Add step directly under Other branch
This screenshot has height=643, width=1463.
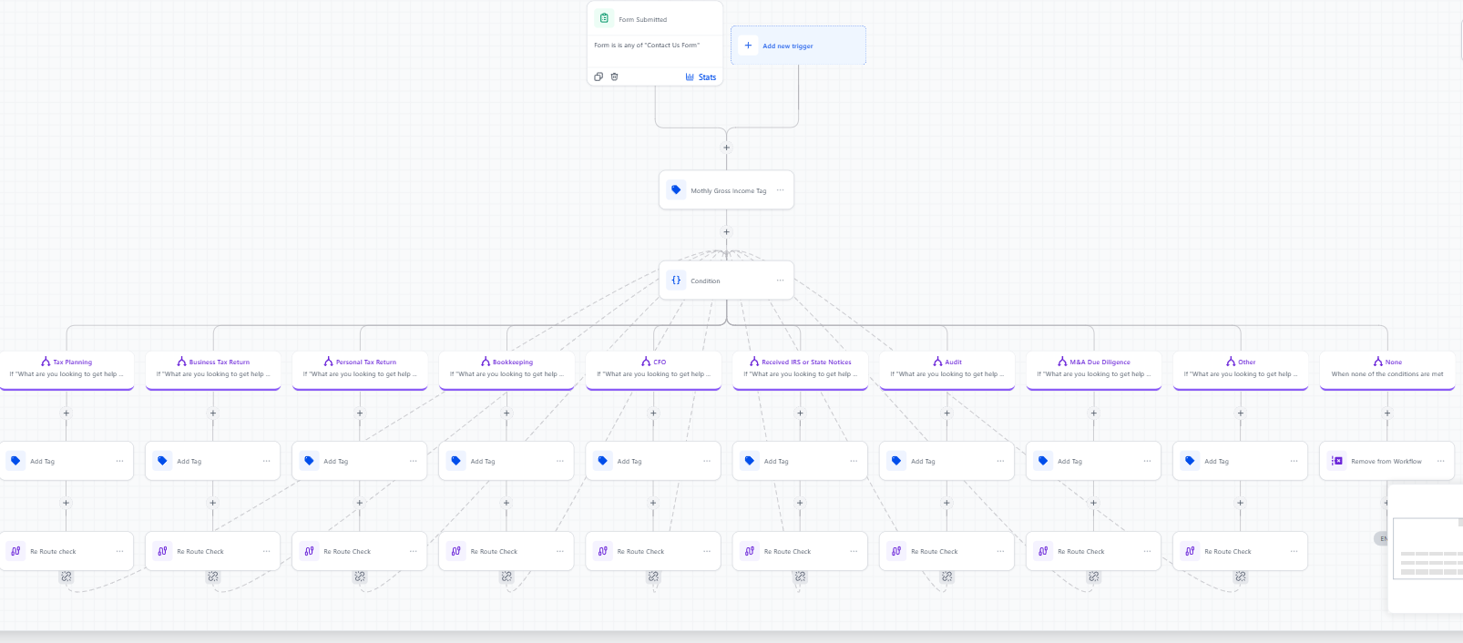pyautogui.click(x=1240, y=413)
